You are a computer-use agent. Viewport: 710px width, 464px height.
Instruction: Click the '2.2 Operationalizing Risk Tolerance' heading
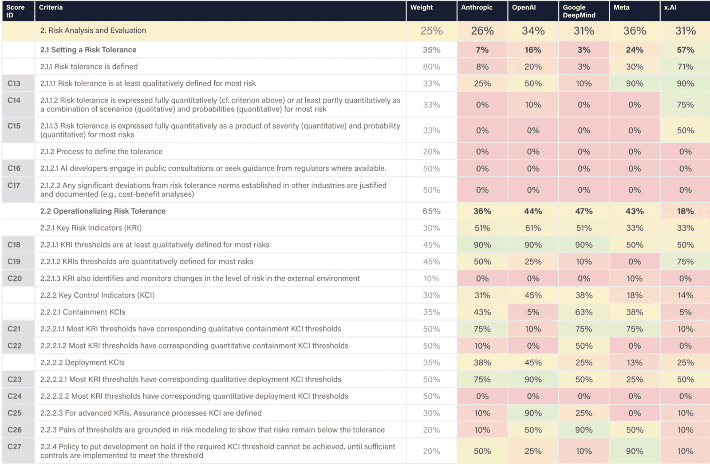click(x=103, y=211)
